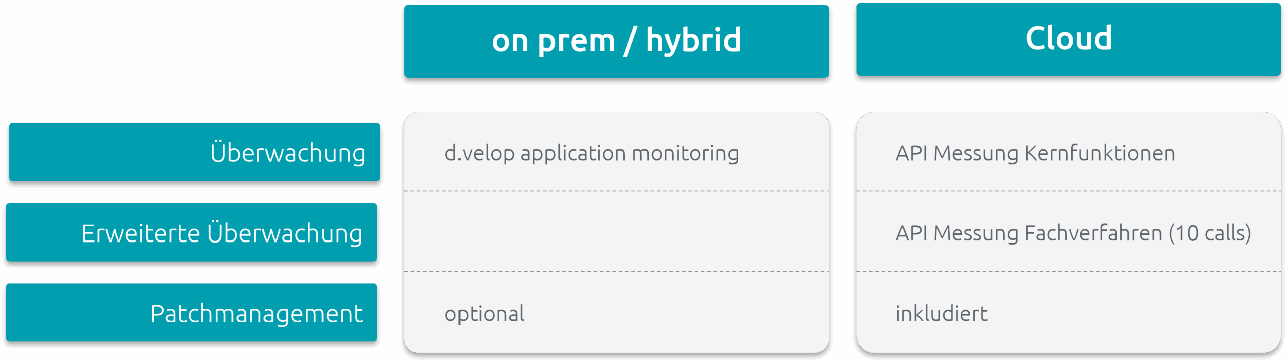Click the empty on prem Erweiterte Überwachung cell
Image resolution: width=1287 pixels, height=362 pixels.
click(x=616, y=231)
